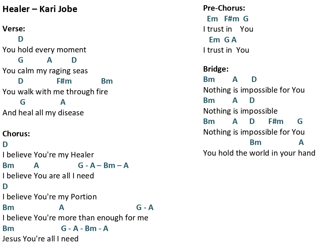
Task: Click the title Healer – Kari Jobe
Action: point(40,9)
